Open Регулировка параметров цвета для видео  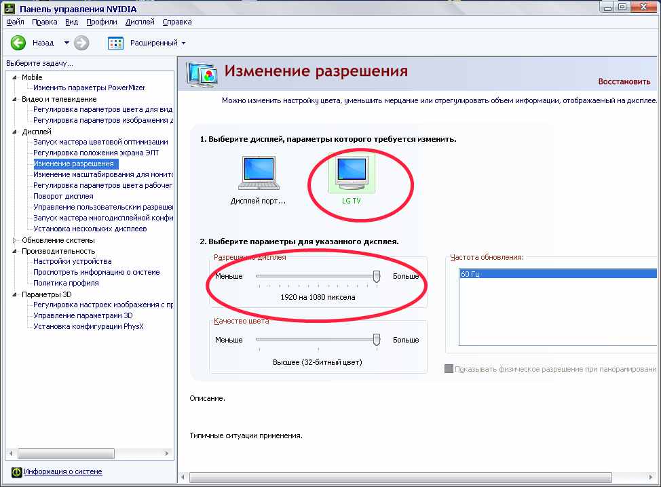click(x=103, y=109)
